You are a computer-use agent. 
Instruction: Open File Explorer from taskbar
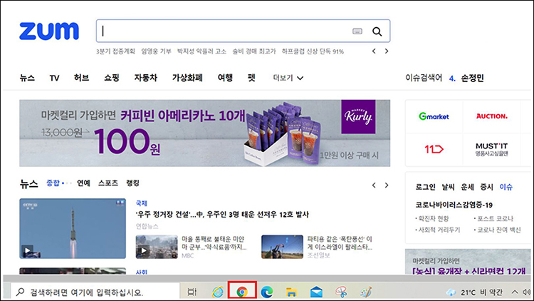tap(291, 292)
